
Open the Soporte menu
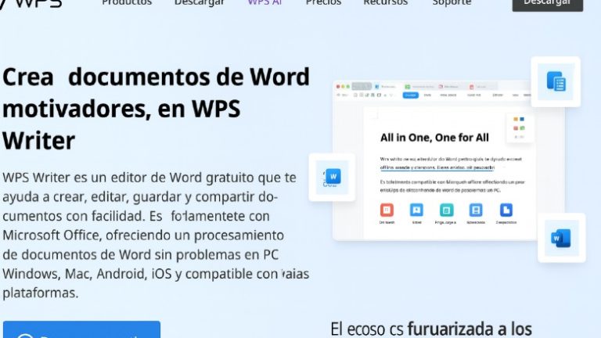[x=452, y=2]
